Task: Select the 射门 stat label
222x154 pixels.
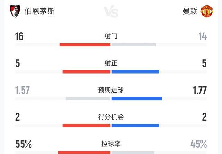Action: pyautogui.click(x=111, y=36)
